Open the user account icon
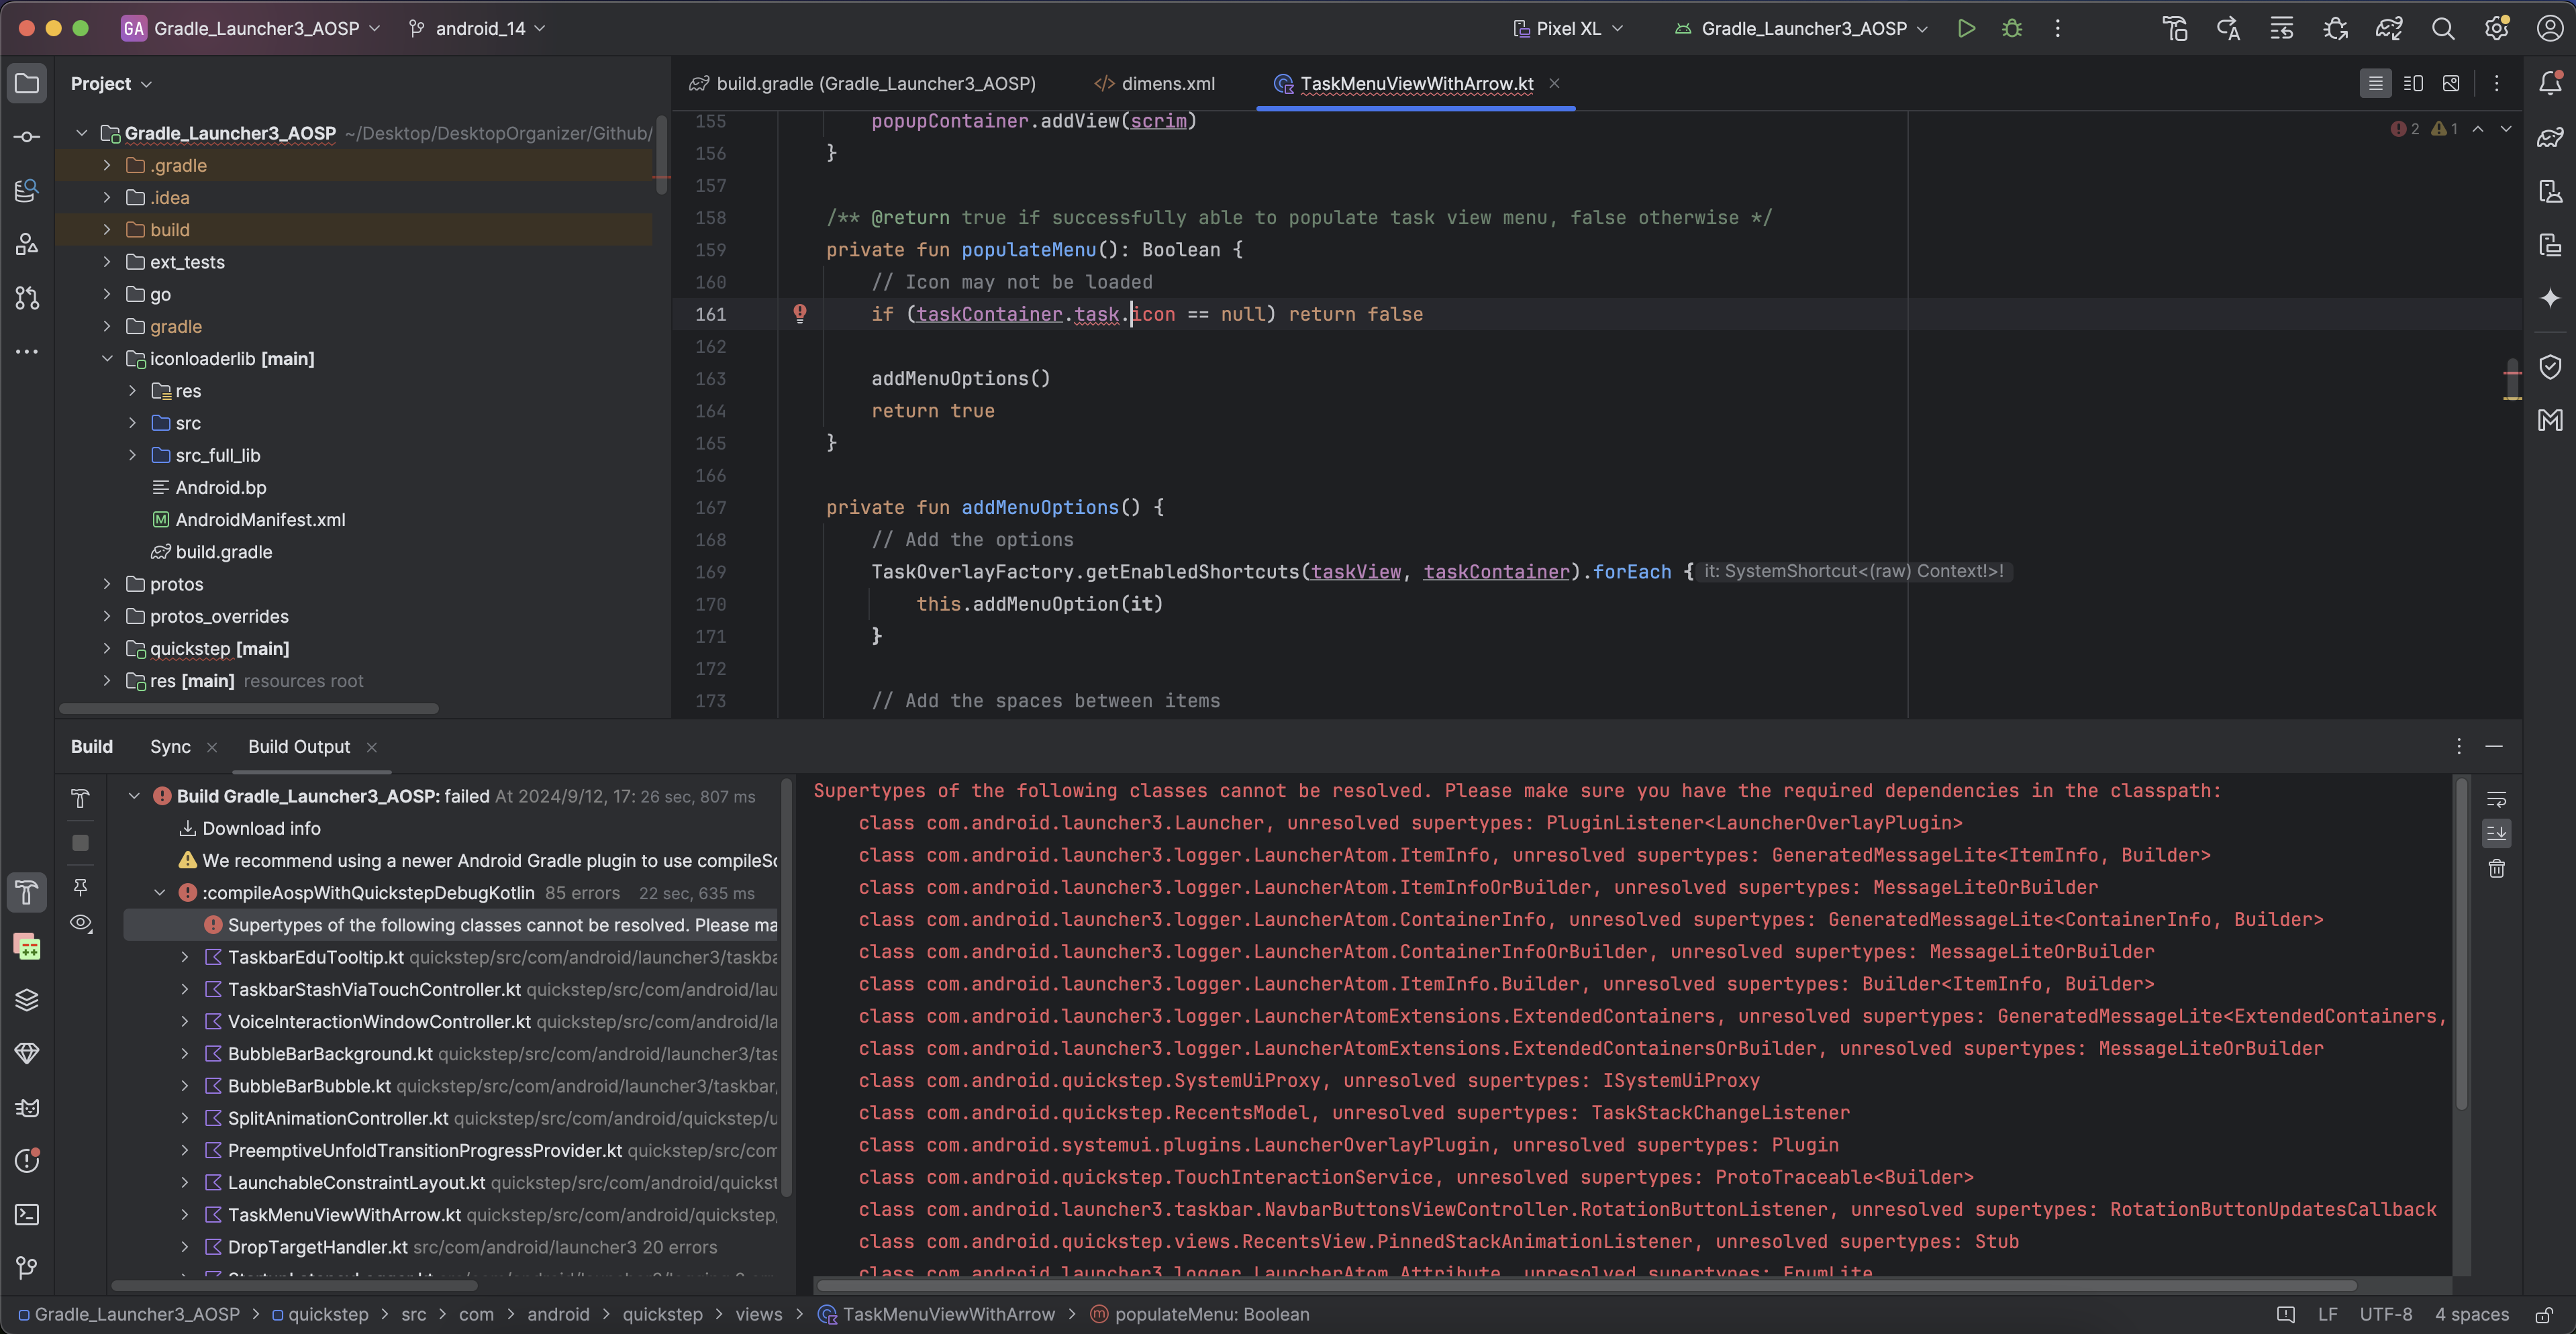 pyautogui.click(x=2550, y=28)
